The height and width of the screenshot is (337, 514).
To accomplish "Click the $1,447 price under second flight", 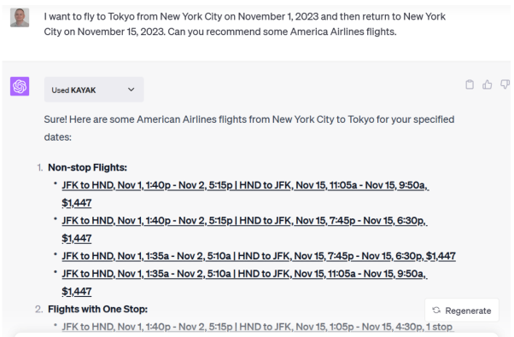I will click(77, 238).
